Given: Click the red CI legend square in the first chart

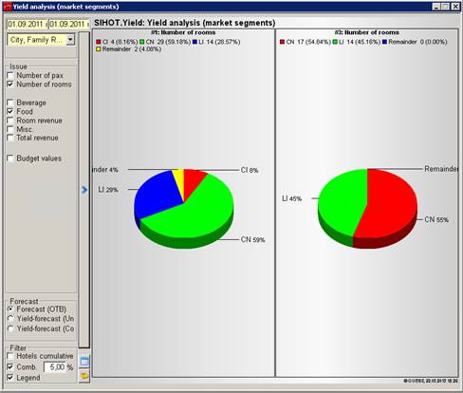Looking at the screenshot, I should pyautogui.click(x=99, y=42).
